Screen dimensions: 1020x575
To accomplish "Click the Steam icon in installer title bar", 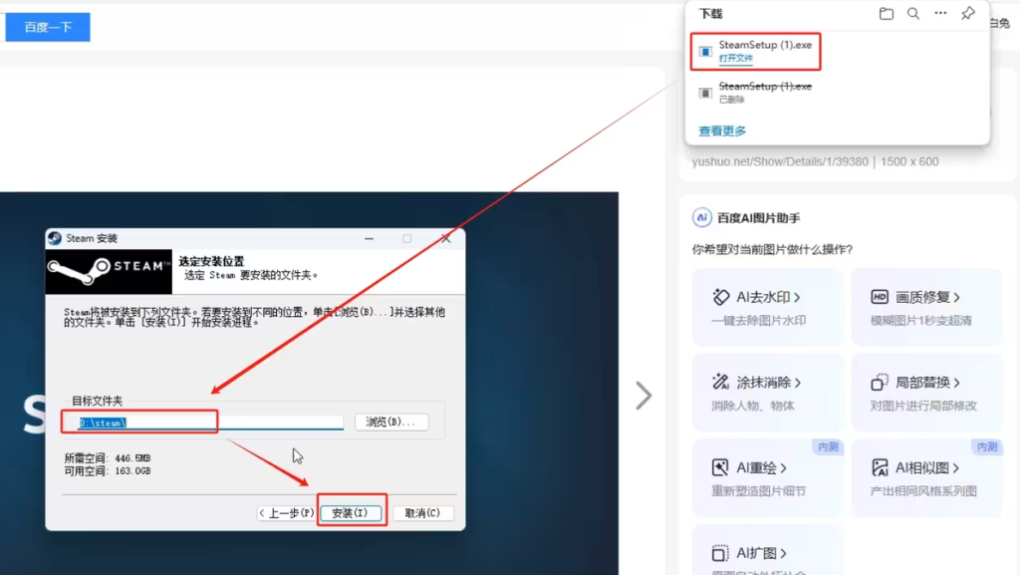I will point(55,238).
